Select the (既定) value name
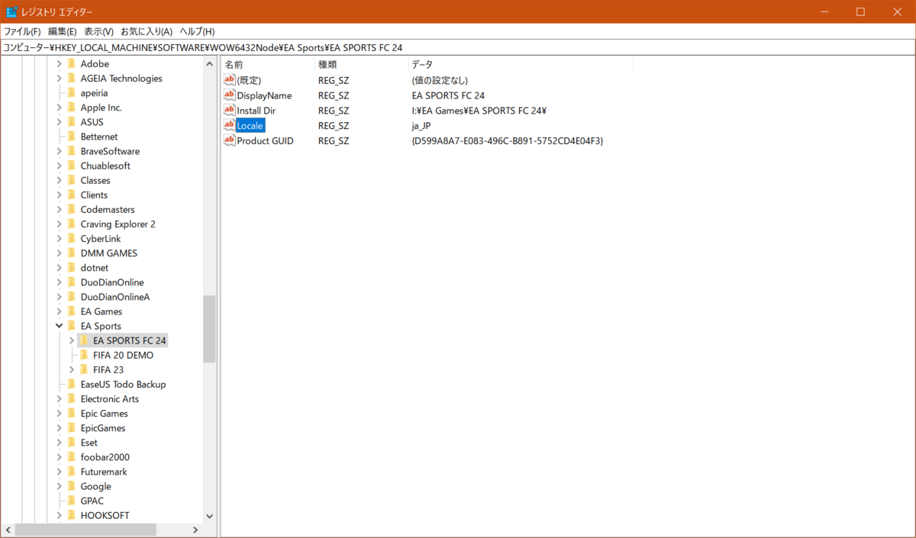The height and width of the screenshot is (538, 916). [249, 80]
